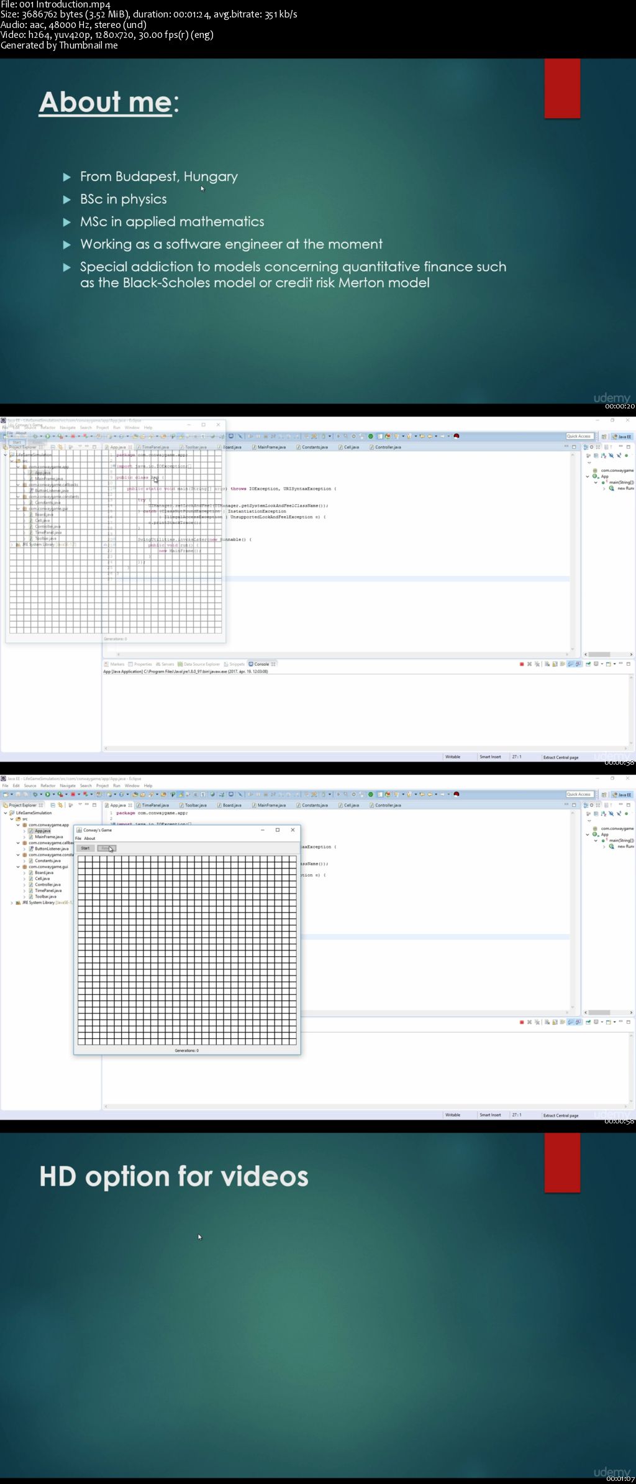Viewport: 636px width, 1484px height.
Task: Open Eclipse Navigate menu in 00:00:58 frame
Action: [x=68, y=786]
